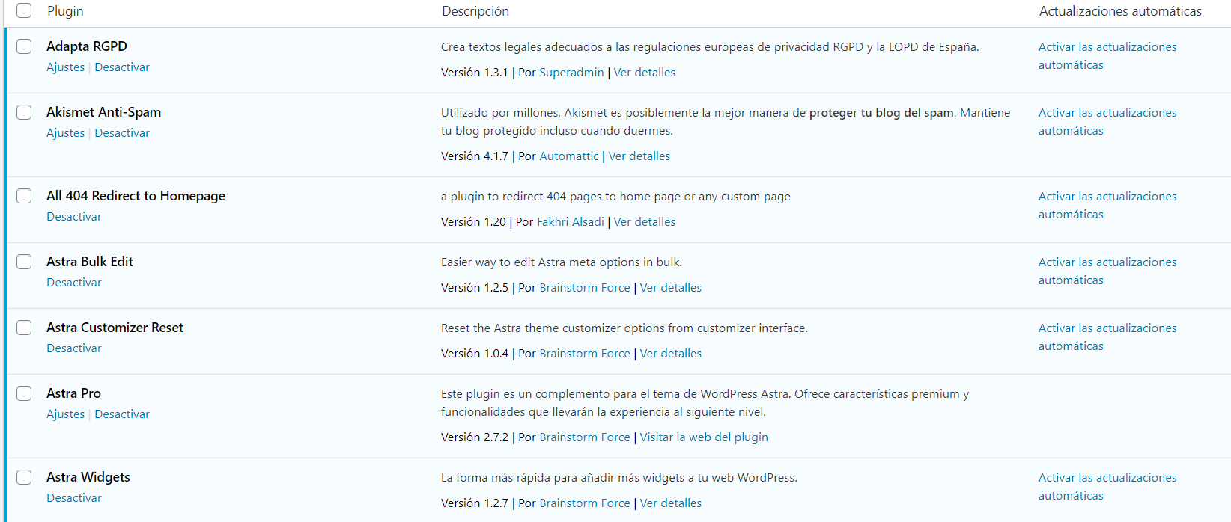Open Ajustes for Adapta RGPD
This screenshot has width=1231, height=522.
pos(65,67)
